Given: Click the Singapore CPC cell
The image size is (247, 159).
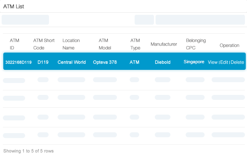Looking at the screenshot, I should coord(194,62).
